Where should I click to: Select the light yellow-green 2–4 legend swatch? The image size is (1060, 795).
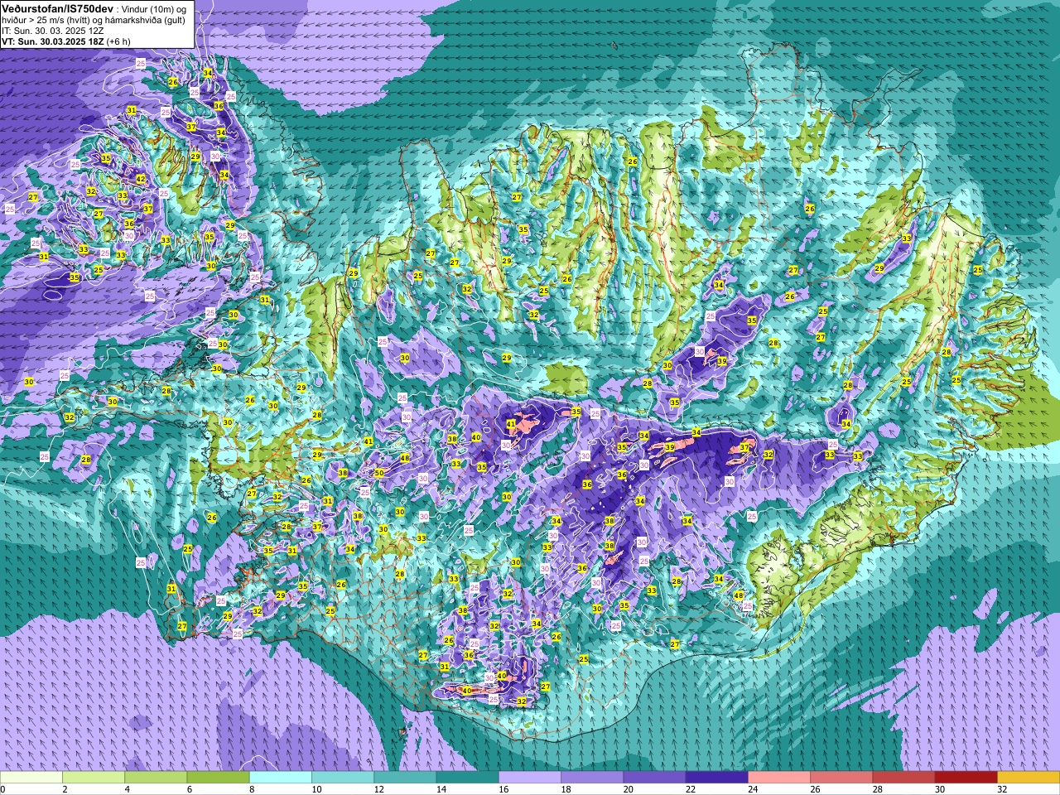click(x=94, y=778)
